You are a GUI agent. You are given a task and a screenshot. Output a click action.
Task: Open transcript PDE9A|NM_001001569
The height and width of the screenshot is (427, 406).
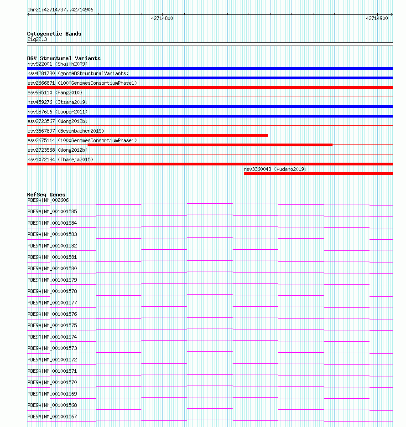coord(52,394)
